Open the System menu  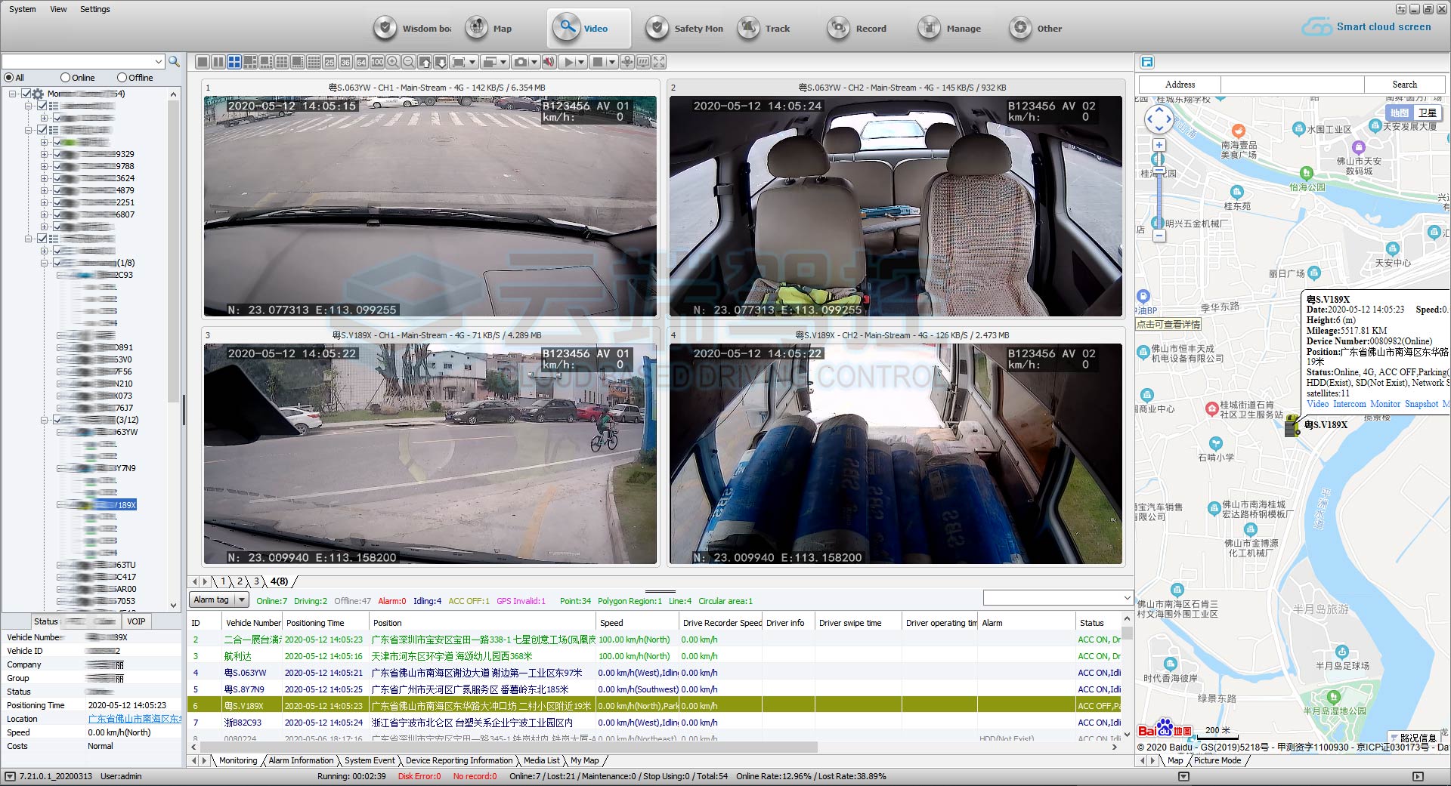(x=22, y=9)
